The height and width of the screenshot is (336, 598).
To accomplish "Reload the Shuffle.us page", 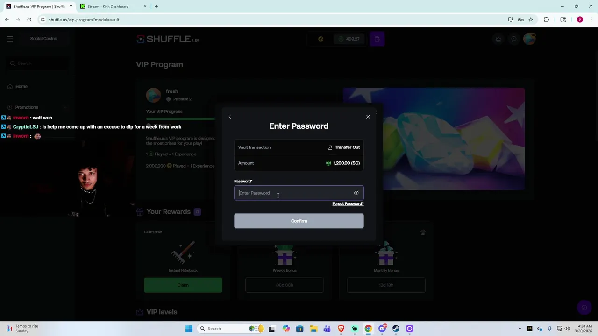I will pyautogui.click(x=29, y=20).
